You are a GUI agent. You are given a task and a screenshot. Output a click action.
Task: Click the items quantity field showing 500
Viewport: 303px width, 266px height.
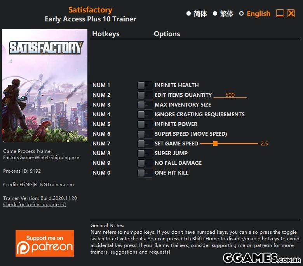pyautogui.click(x=230, y=95)
